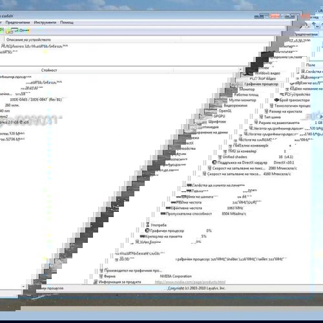Image resolution: width=323 pixels, height=323 pixels.
Task: Click the Описание на устройството column header
Action: click(x=28, y=39)
